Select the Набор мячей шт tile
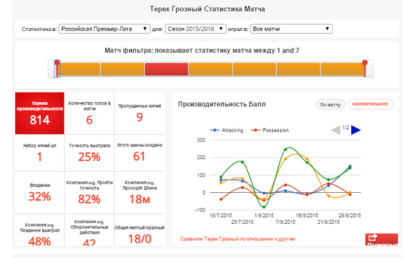Screen dimensions: 405x258 [39, 153]
